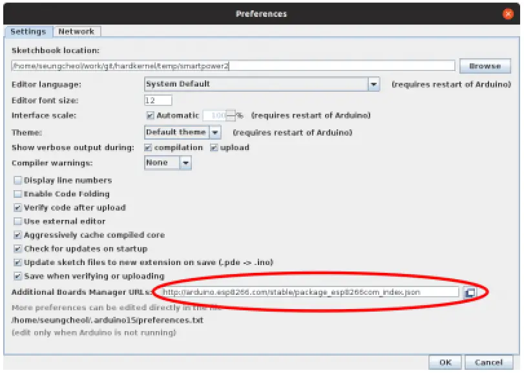
Task: Click the 'Show verbose output during:' label
Action: pos(73,147)
